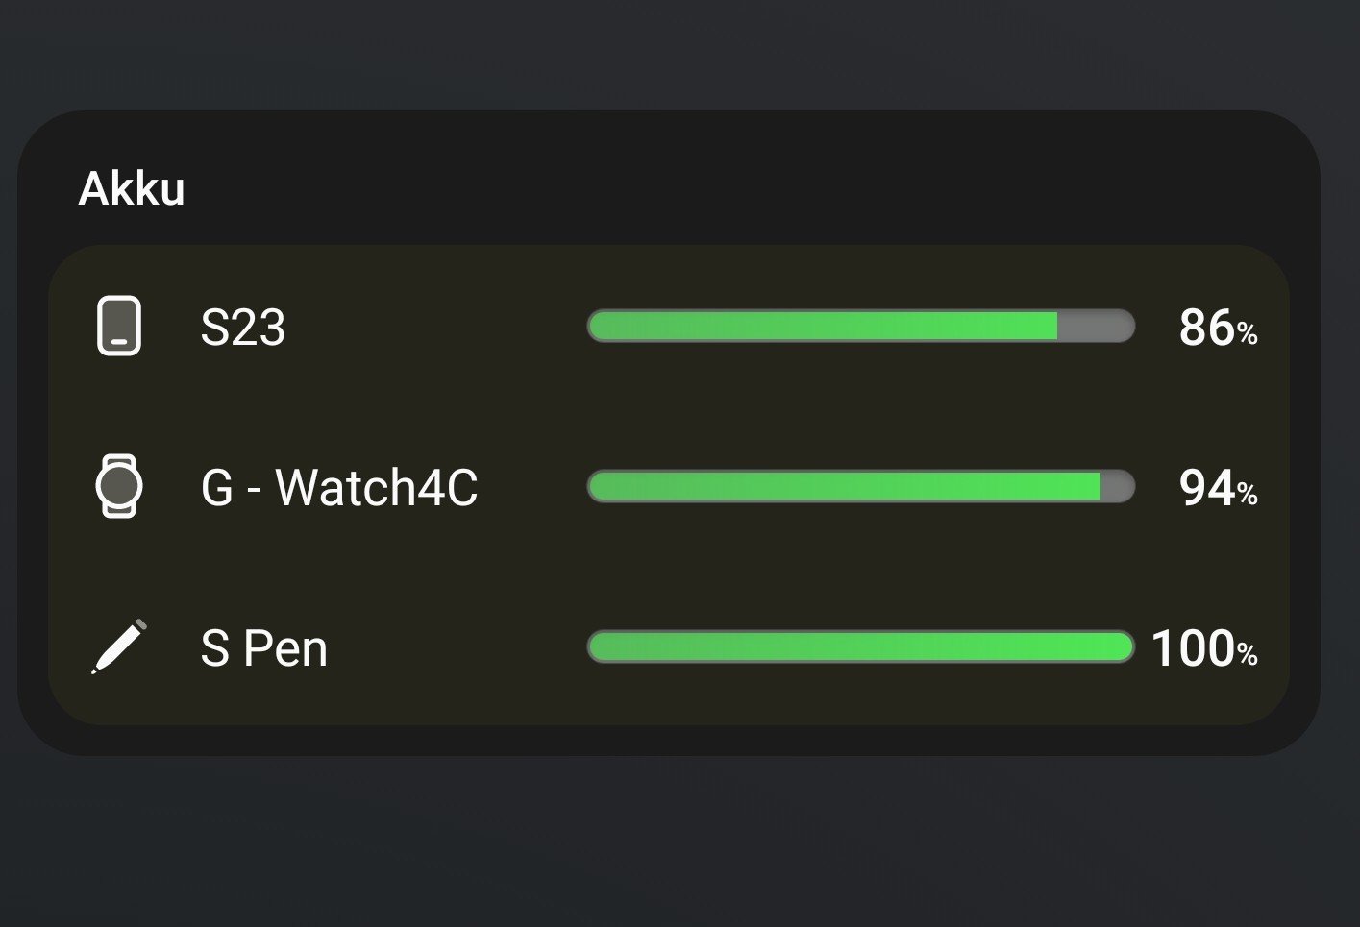Tap the percent sign after 100
The image size is (1360, 927).
(x=1248, y=655)
